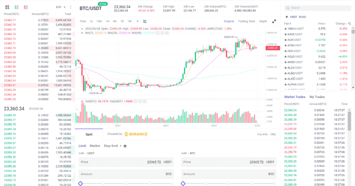The image size is (355, 186).
Task: Open the favorites star tab
Action: click(x=287, y=17)
